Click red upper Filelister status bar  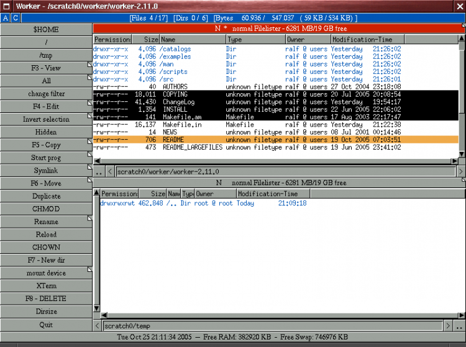click(x=279, y=29)
